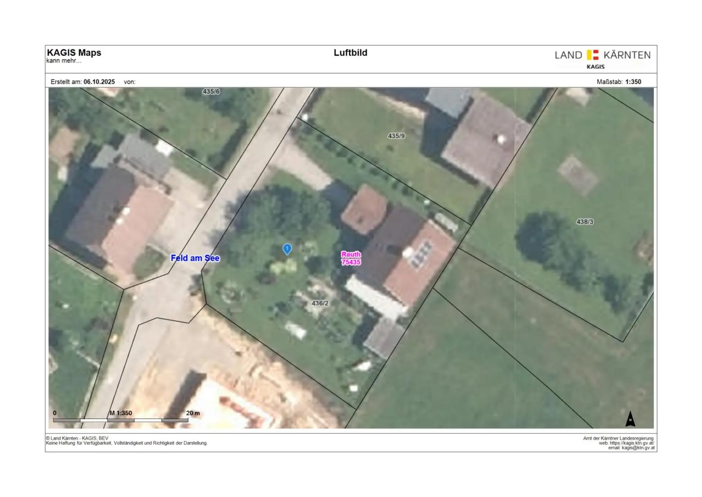Click the scale bar at 20 m
Viewport: 702px width, 497px height.
point(193,413)
